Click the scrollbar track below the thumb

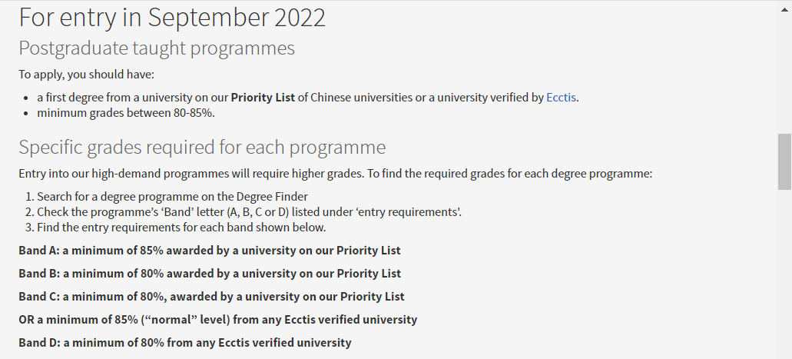pyautogui.click(x=784, y=269)
